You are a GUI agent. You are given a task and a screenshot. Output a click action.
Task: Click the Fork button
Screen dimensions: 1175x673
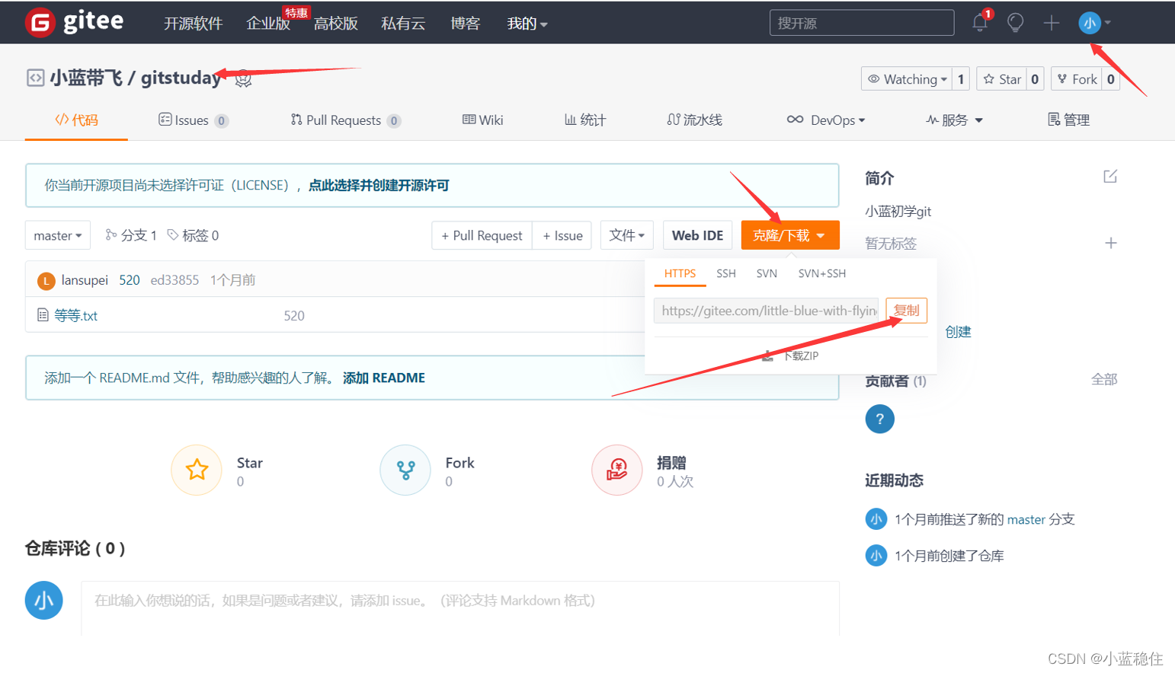[1077, 79]
